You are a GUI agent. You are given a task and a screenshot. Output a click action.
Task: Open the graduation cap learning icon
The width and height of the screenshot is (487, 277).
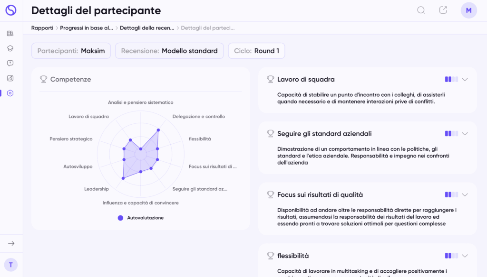click(x=10, y=48)
